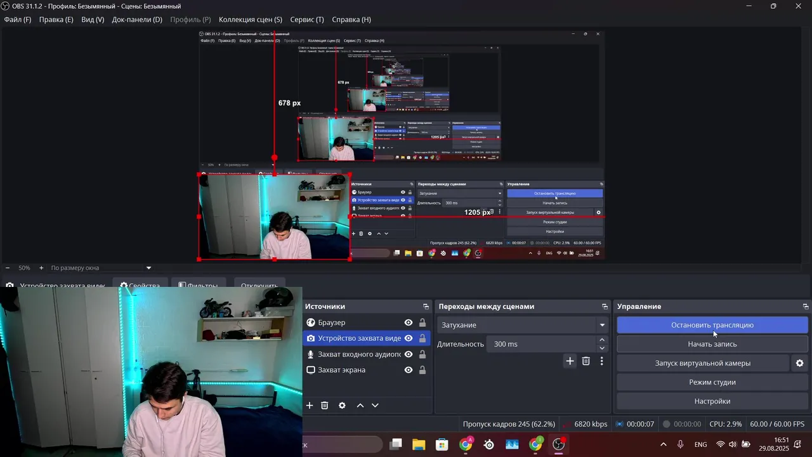Undock the Источники panel with its float icon

click(x=427, y=307)
